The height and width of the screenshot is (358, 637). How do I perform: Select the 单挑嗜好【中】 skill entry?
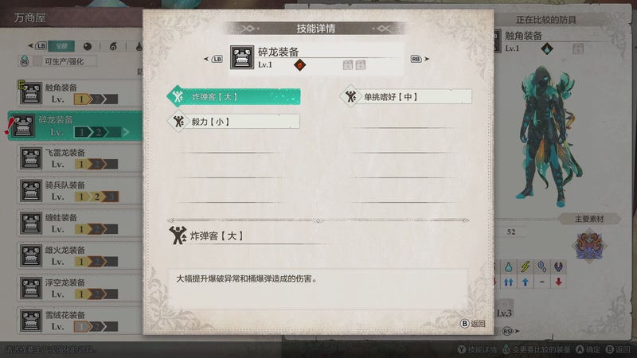point(406,96)
